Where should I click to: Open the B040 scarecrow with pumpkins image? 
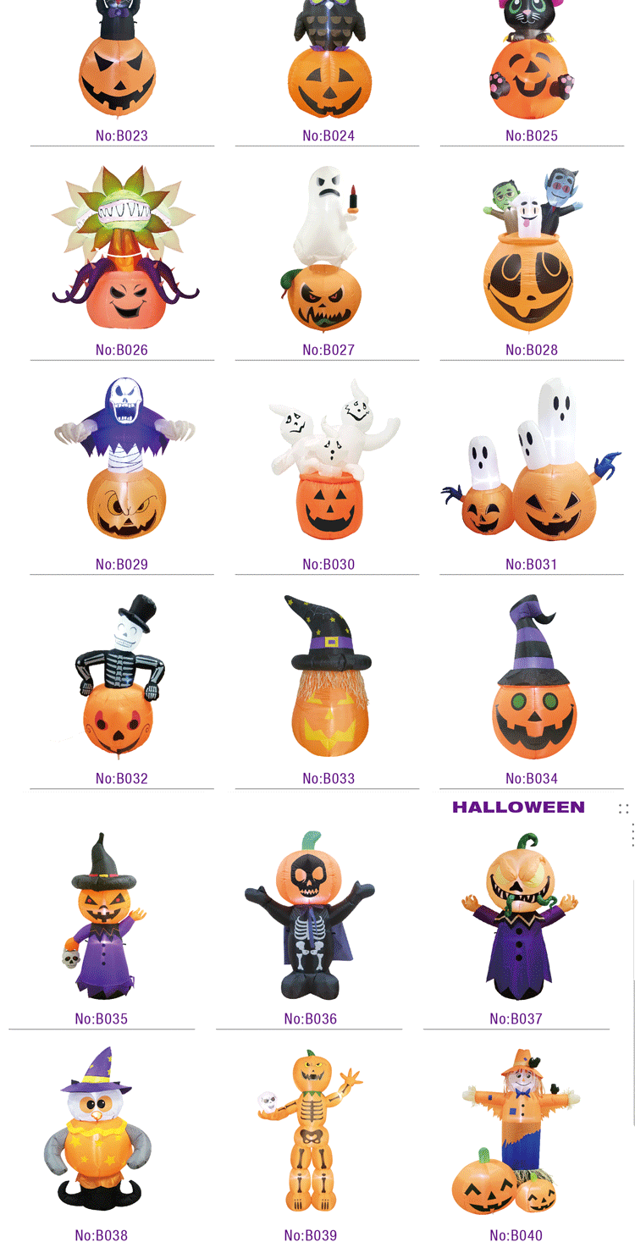pos(516,1132)
